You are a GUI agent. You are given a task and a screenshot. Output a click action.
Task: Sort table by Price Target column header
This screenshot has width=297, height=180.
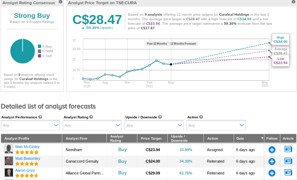(x=152, y=138)
